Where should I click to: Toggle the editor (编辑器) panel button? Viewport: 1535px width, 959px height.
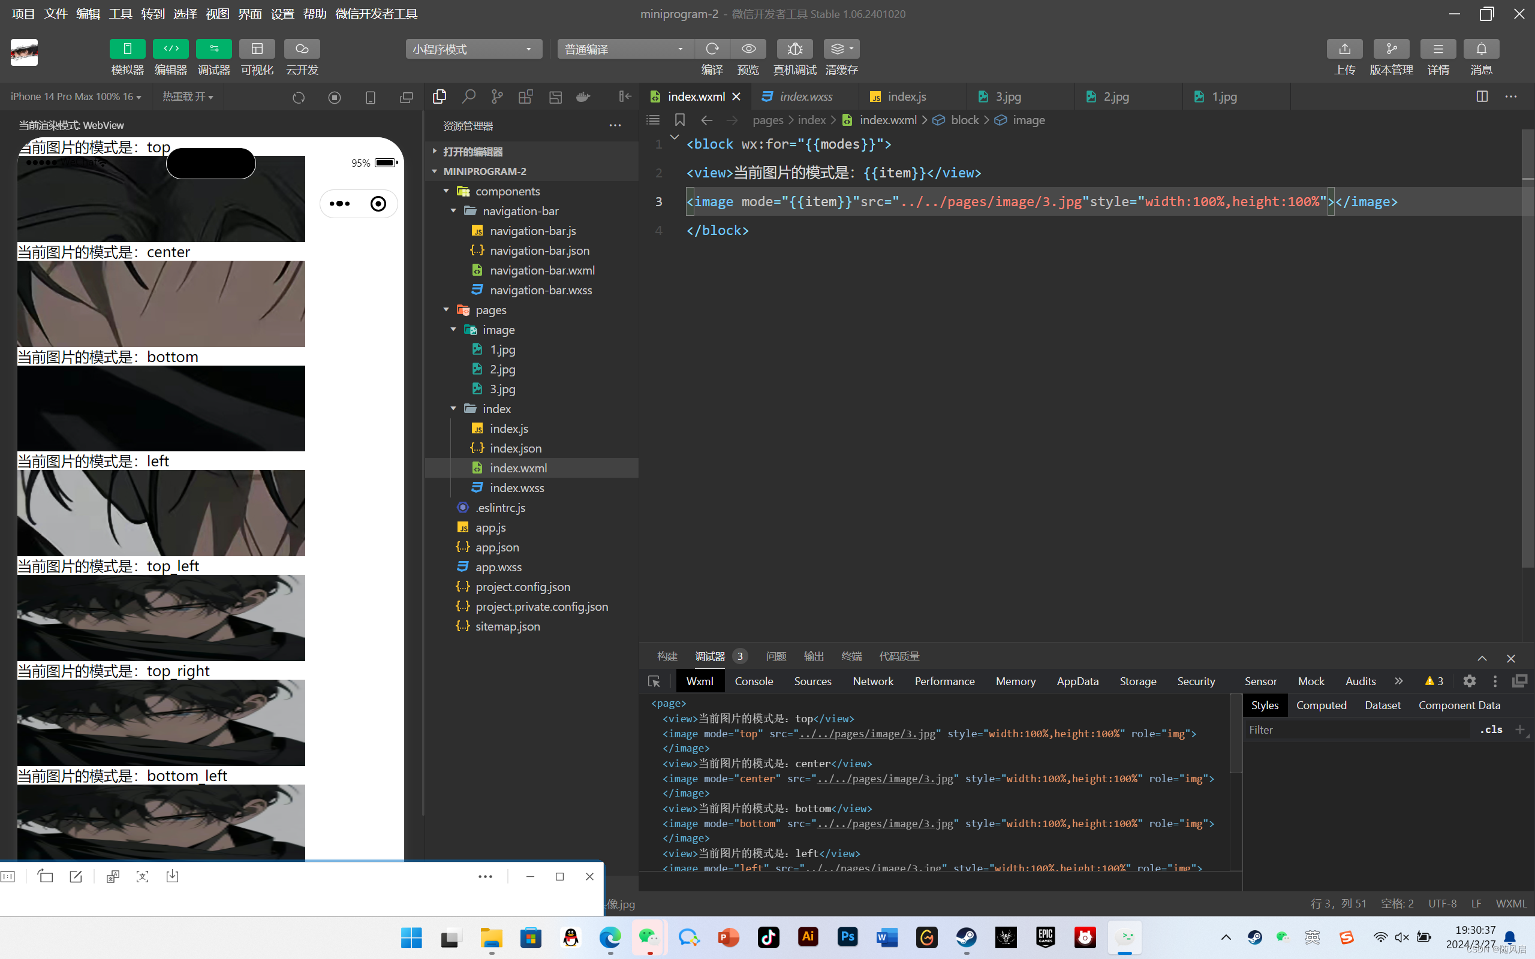pyautogui.click(x=171, y=49)
